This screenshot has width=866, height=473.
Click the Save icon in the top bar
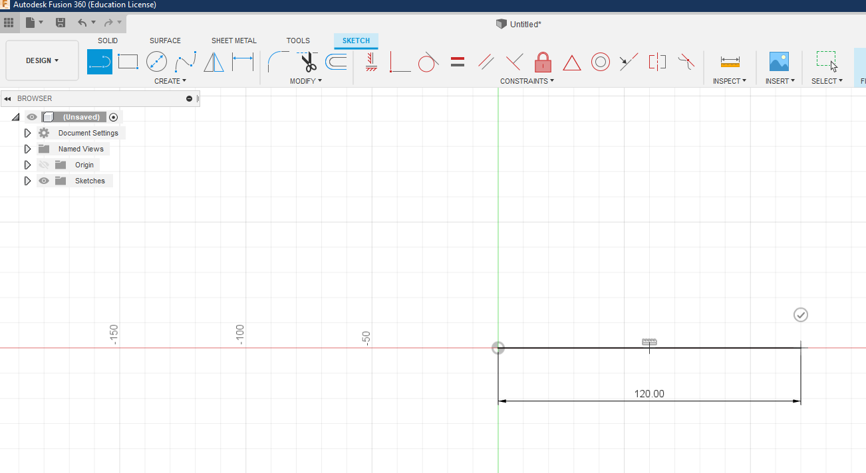[61, 23]
